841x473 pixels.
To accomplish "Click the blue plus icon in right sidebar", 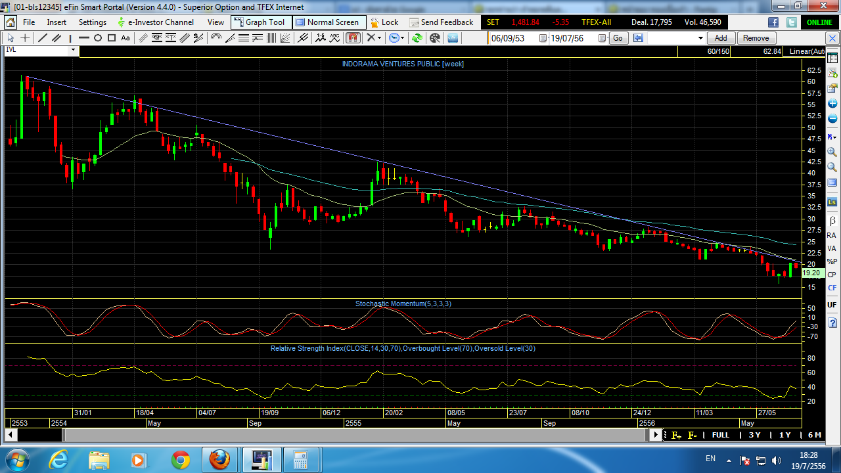I will pos(832,103).
